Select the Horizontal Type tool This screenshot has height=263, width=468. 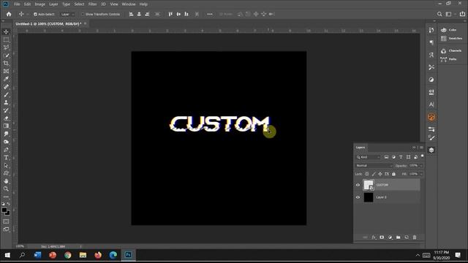click(x=6, y=158)
